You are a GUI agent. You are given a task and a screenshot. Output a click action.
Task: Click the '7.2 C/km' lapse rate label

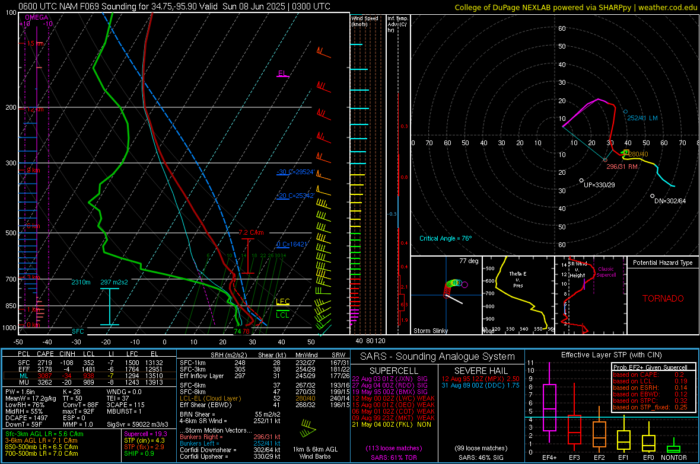(252, 232)
